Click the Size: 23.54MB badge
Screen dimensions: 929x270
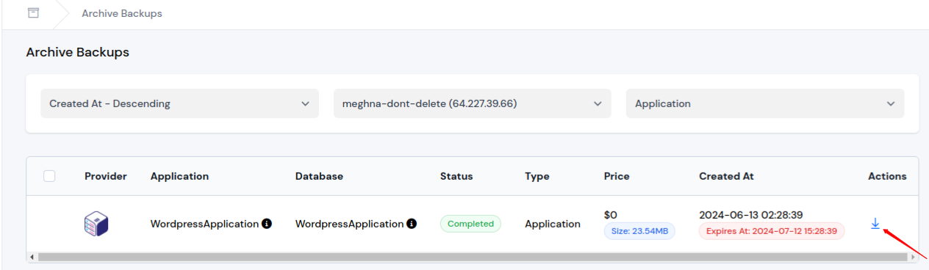point(639,231)
